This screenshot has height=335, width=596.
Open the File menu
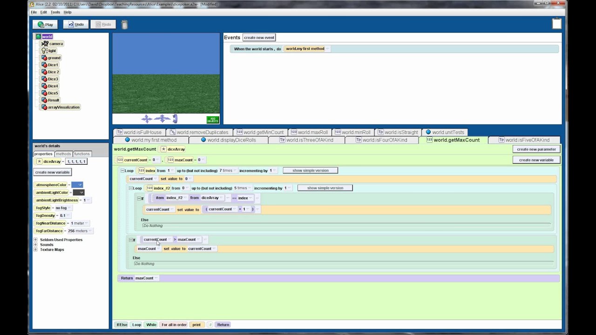click(x=34, y=12)
